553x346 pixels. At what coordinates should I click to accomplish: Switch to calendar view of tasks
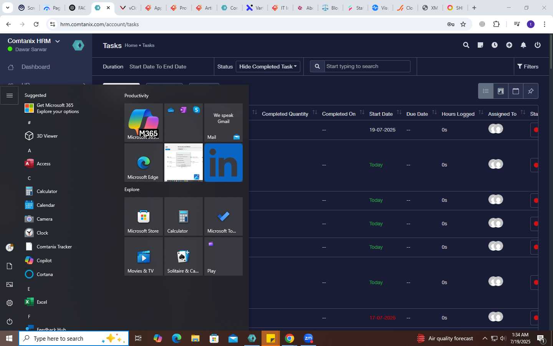tap(516, 91)
